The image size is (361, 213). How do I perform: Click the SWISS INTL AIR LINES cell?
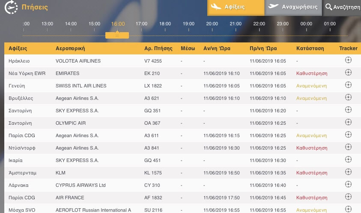pos(81,86)
